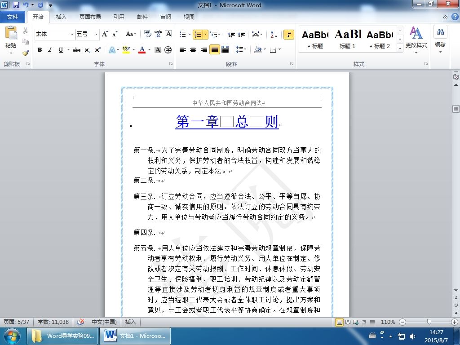Open the Font dialog launcher
This screenshot has width=460, height=345.
click(x=171, y=64)
